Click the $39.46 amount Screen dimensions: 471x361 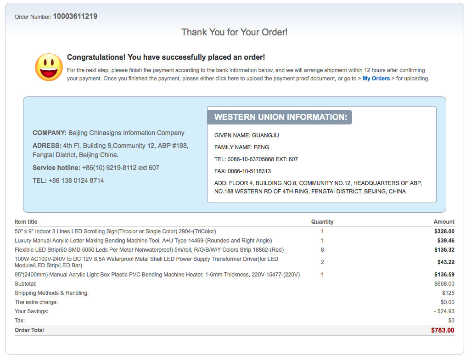tap(446, 241)
